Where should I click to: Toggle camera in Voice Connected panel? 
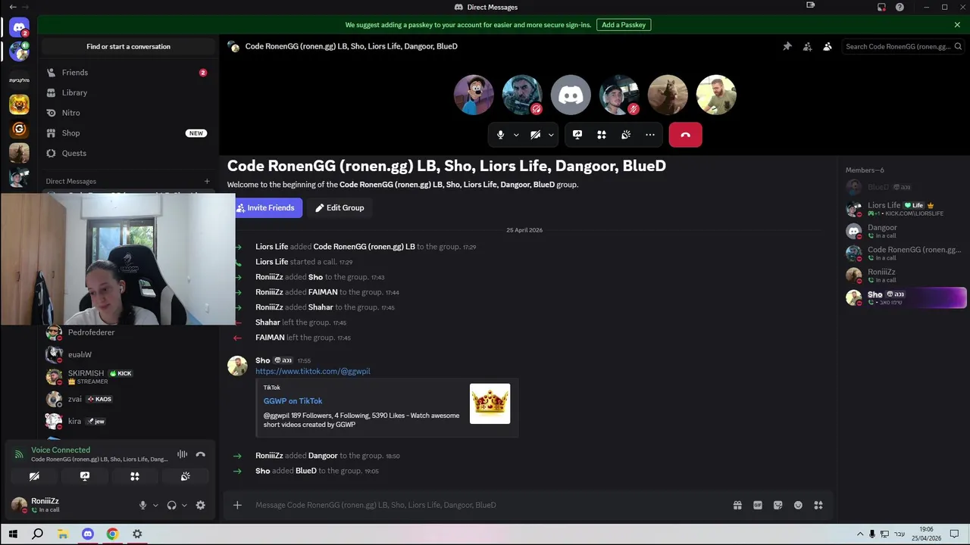[34, 476]
